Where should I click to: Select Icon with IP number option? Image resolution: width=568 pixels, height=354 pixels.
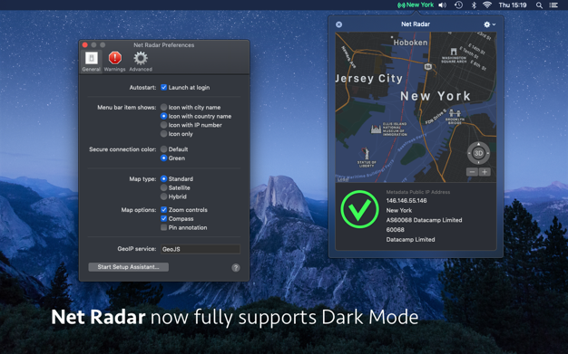[163, 125]
